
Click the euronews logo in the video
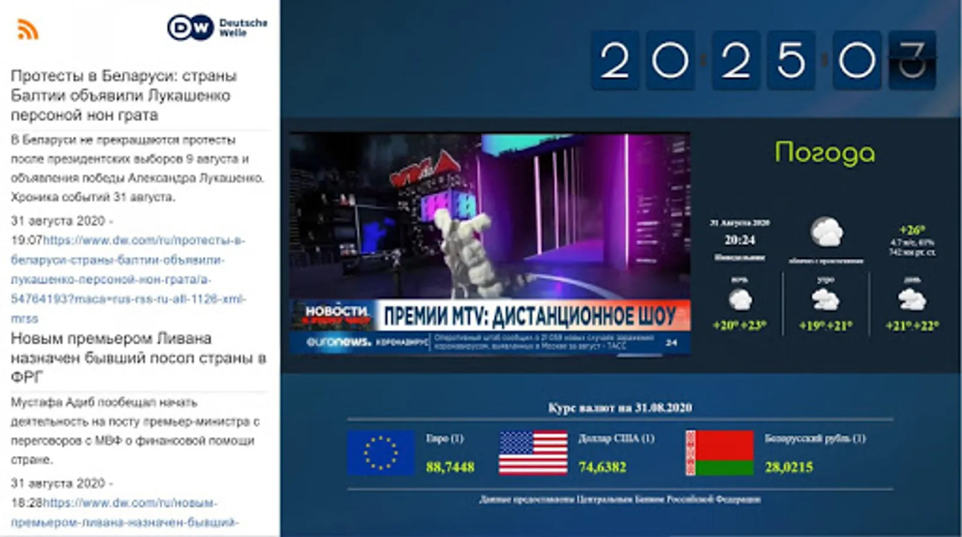click(338, 342)
